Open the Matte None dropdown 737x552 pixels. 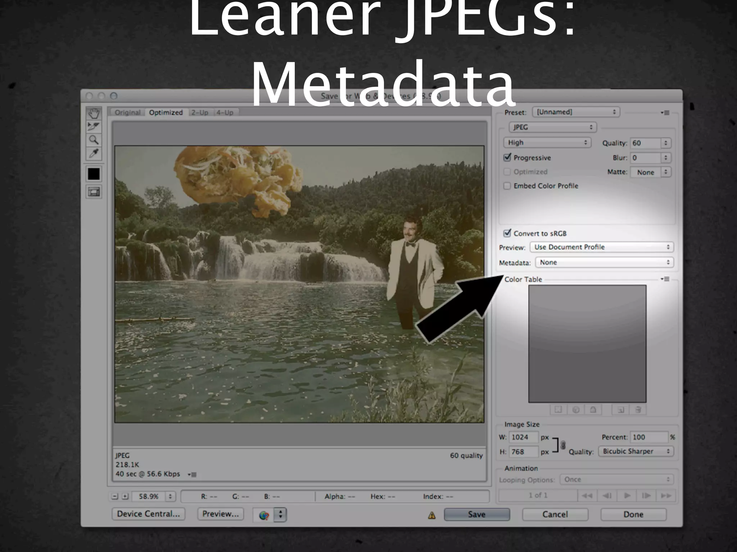point(651,172)
